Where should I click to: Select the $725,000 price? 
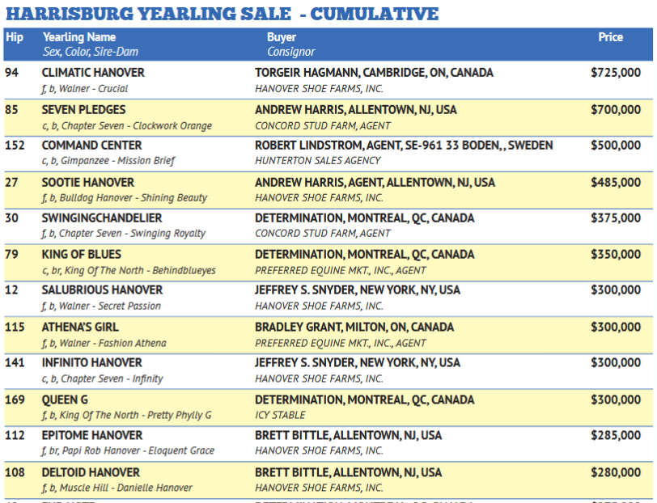[x=616, y=73]
